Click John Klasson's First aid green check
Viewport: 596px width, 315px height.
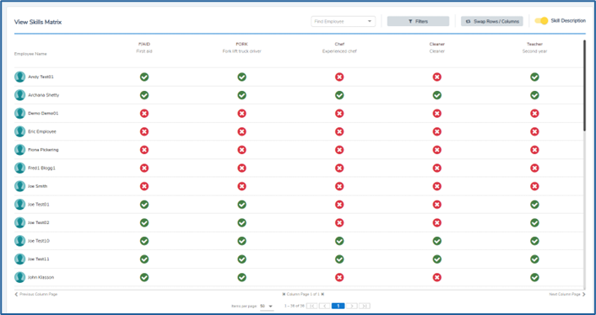144,277
